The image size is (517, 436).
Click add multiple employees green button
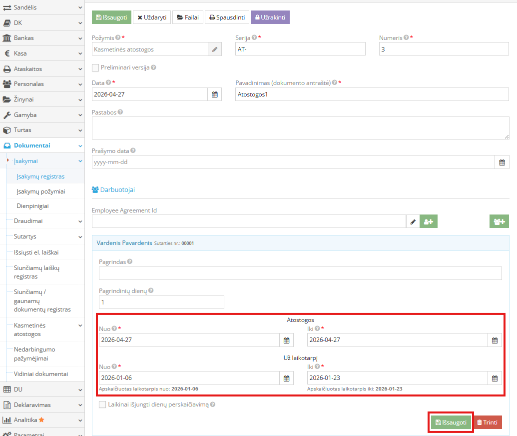pos(499,221)
